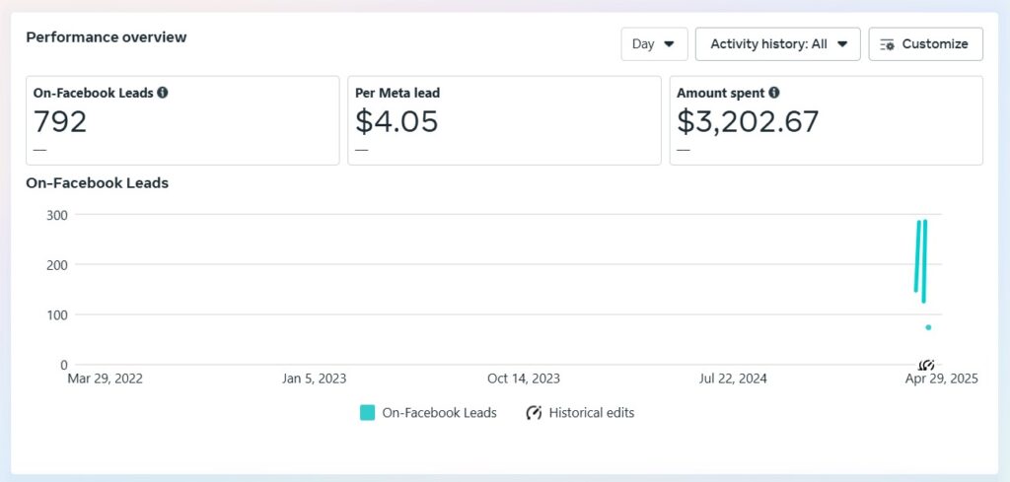This screenshot has width=1010, height=482.
Task: Click the tall teal line on the chart
Action: 923,260
